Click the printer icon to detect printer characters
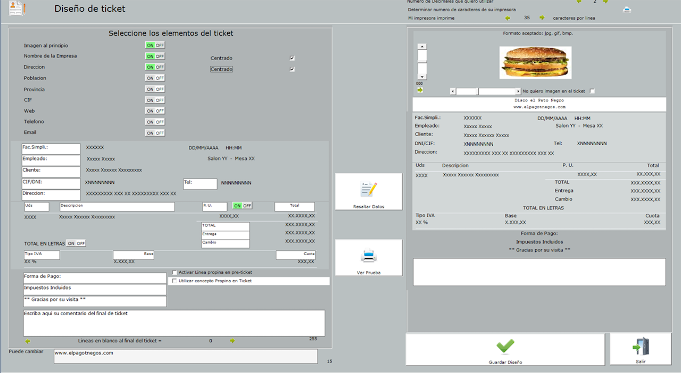The image size is (681, 373). point(627,10)
